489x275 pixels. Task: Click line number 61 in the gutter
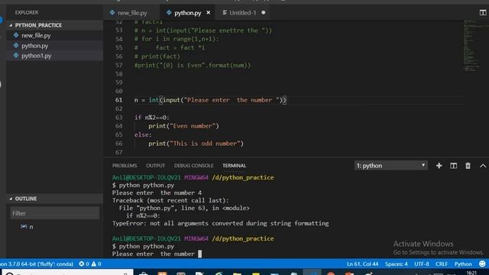pos(119,100)
